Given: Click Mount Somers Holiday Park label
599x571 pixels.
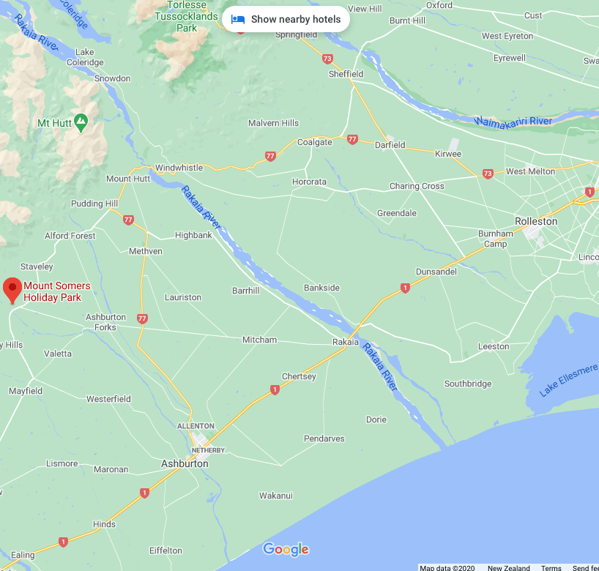Looking at the screenshot, I should [x=57, y=291].
